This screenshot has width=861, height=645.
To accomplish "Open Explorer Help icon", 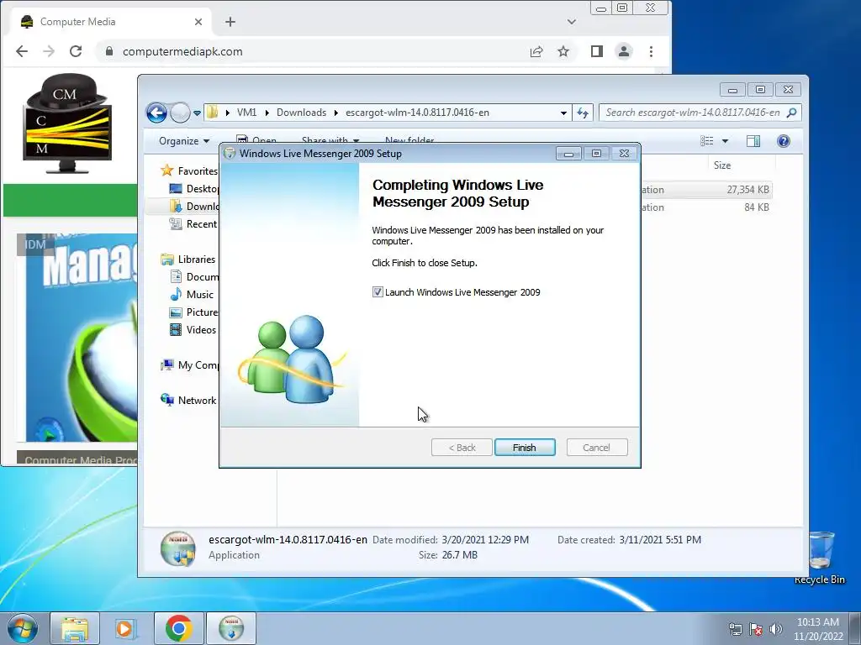I will 784,141.
